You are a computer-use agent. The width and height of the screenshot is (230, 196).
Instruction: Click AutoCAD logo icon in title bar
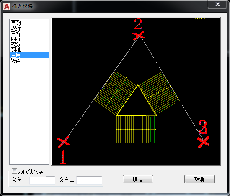pos(7,6)
